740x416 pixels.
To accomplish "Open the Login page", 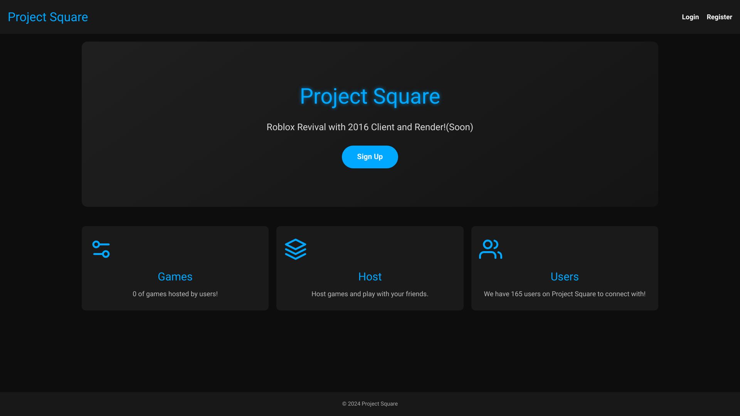I will 690,17.
